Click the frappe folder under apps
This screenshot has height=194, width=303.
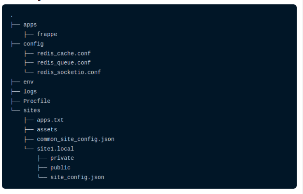pos(47,34)
